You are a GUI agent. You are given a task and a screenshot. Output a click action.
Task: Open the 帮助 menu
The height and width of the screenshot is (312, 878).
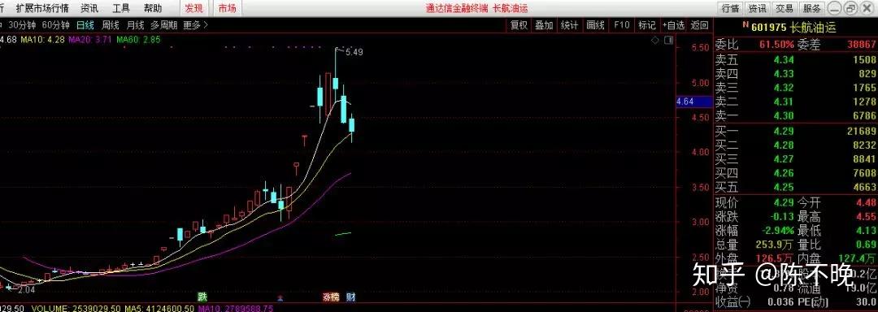pyautogui.click(x=153, y=8)
